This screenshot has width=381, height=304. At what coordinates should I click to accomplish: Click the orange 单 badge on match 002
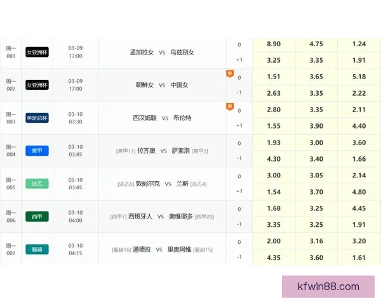coord(230,73)
